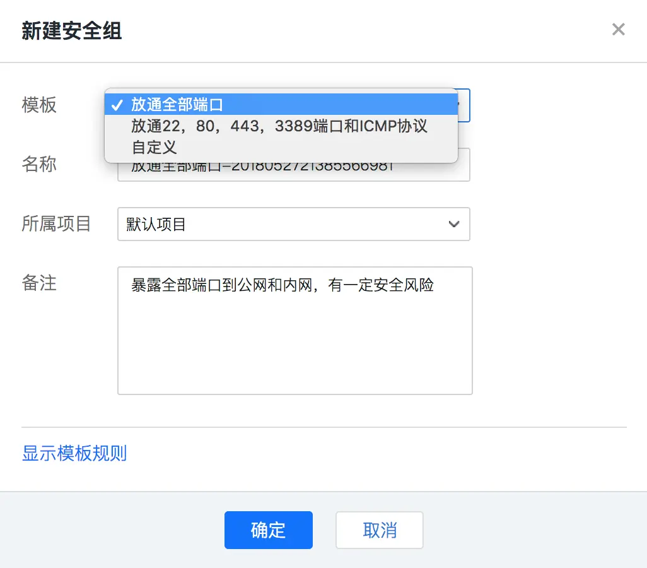Image resolution: width=647 pixels, height=568 pixels.
Task: Open the 所属项目 dropdown
Action: point(293,224)
